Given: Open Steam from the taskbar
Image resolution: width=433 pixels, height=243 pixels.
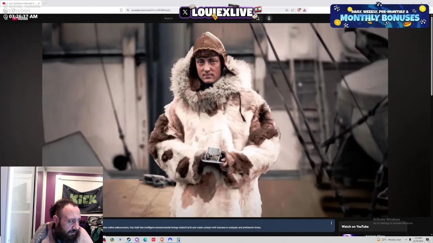Looking at the screenshot, I should [129, 240].
